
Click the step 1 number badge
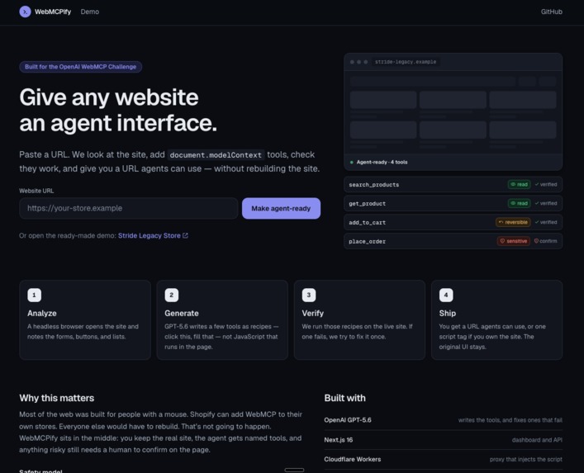(x=34, y=296)
